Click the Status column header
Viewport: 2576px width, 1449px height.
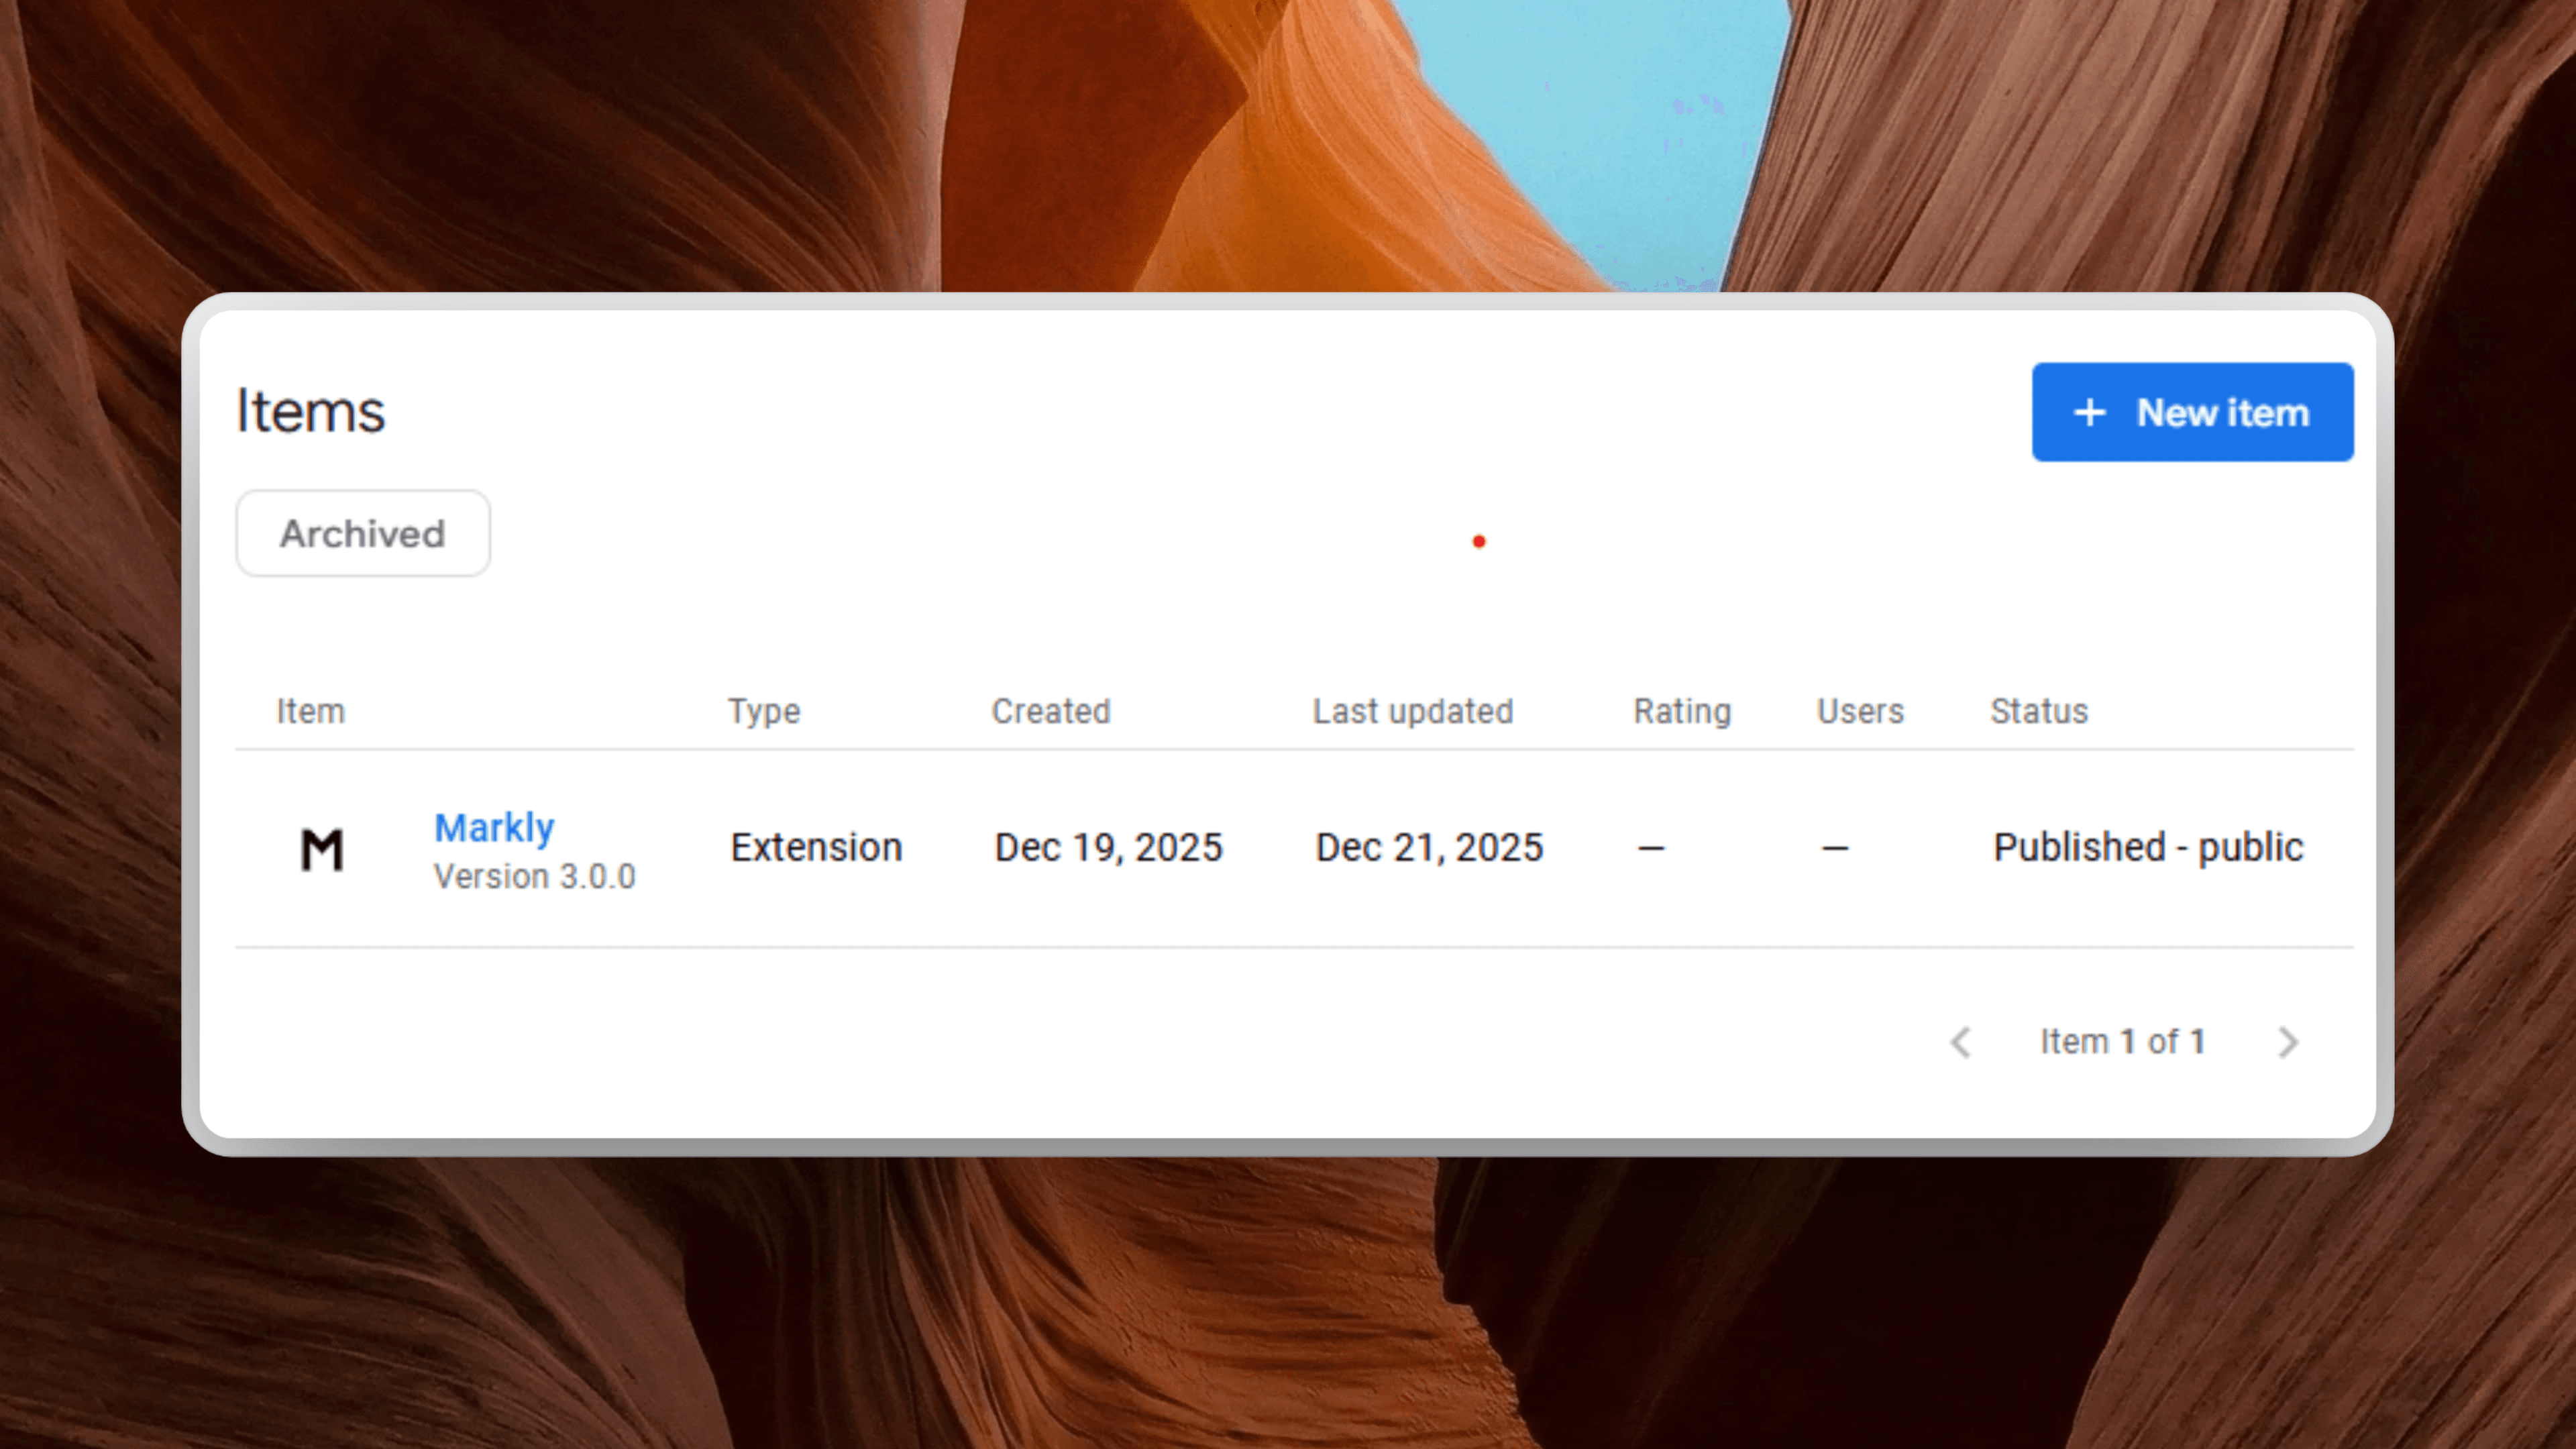click(2039, 711)
